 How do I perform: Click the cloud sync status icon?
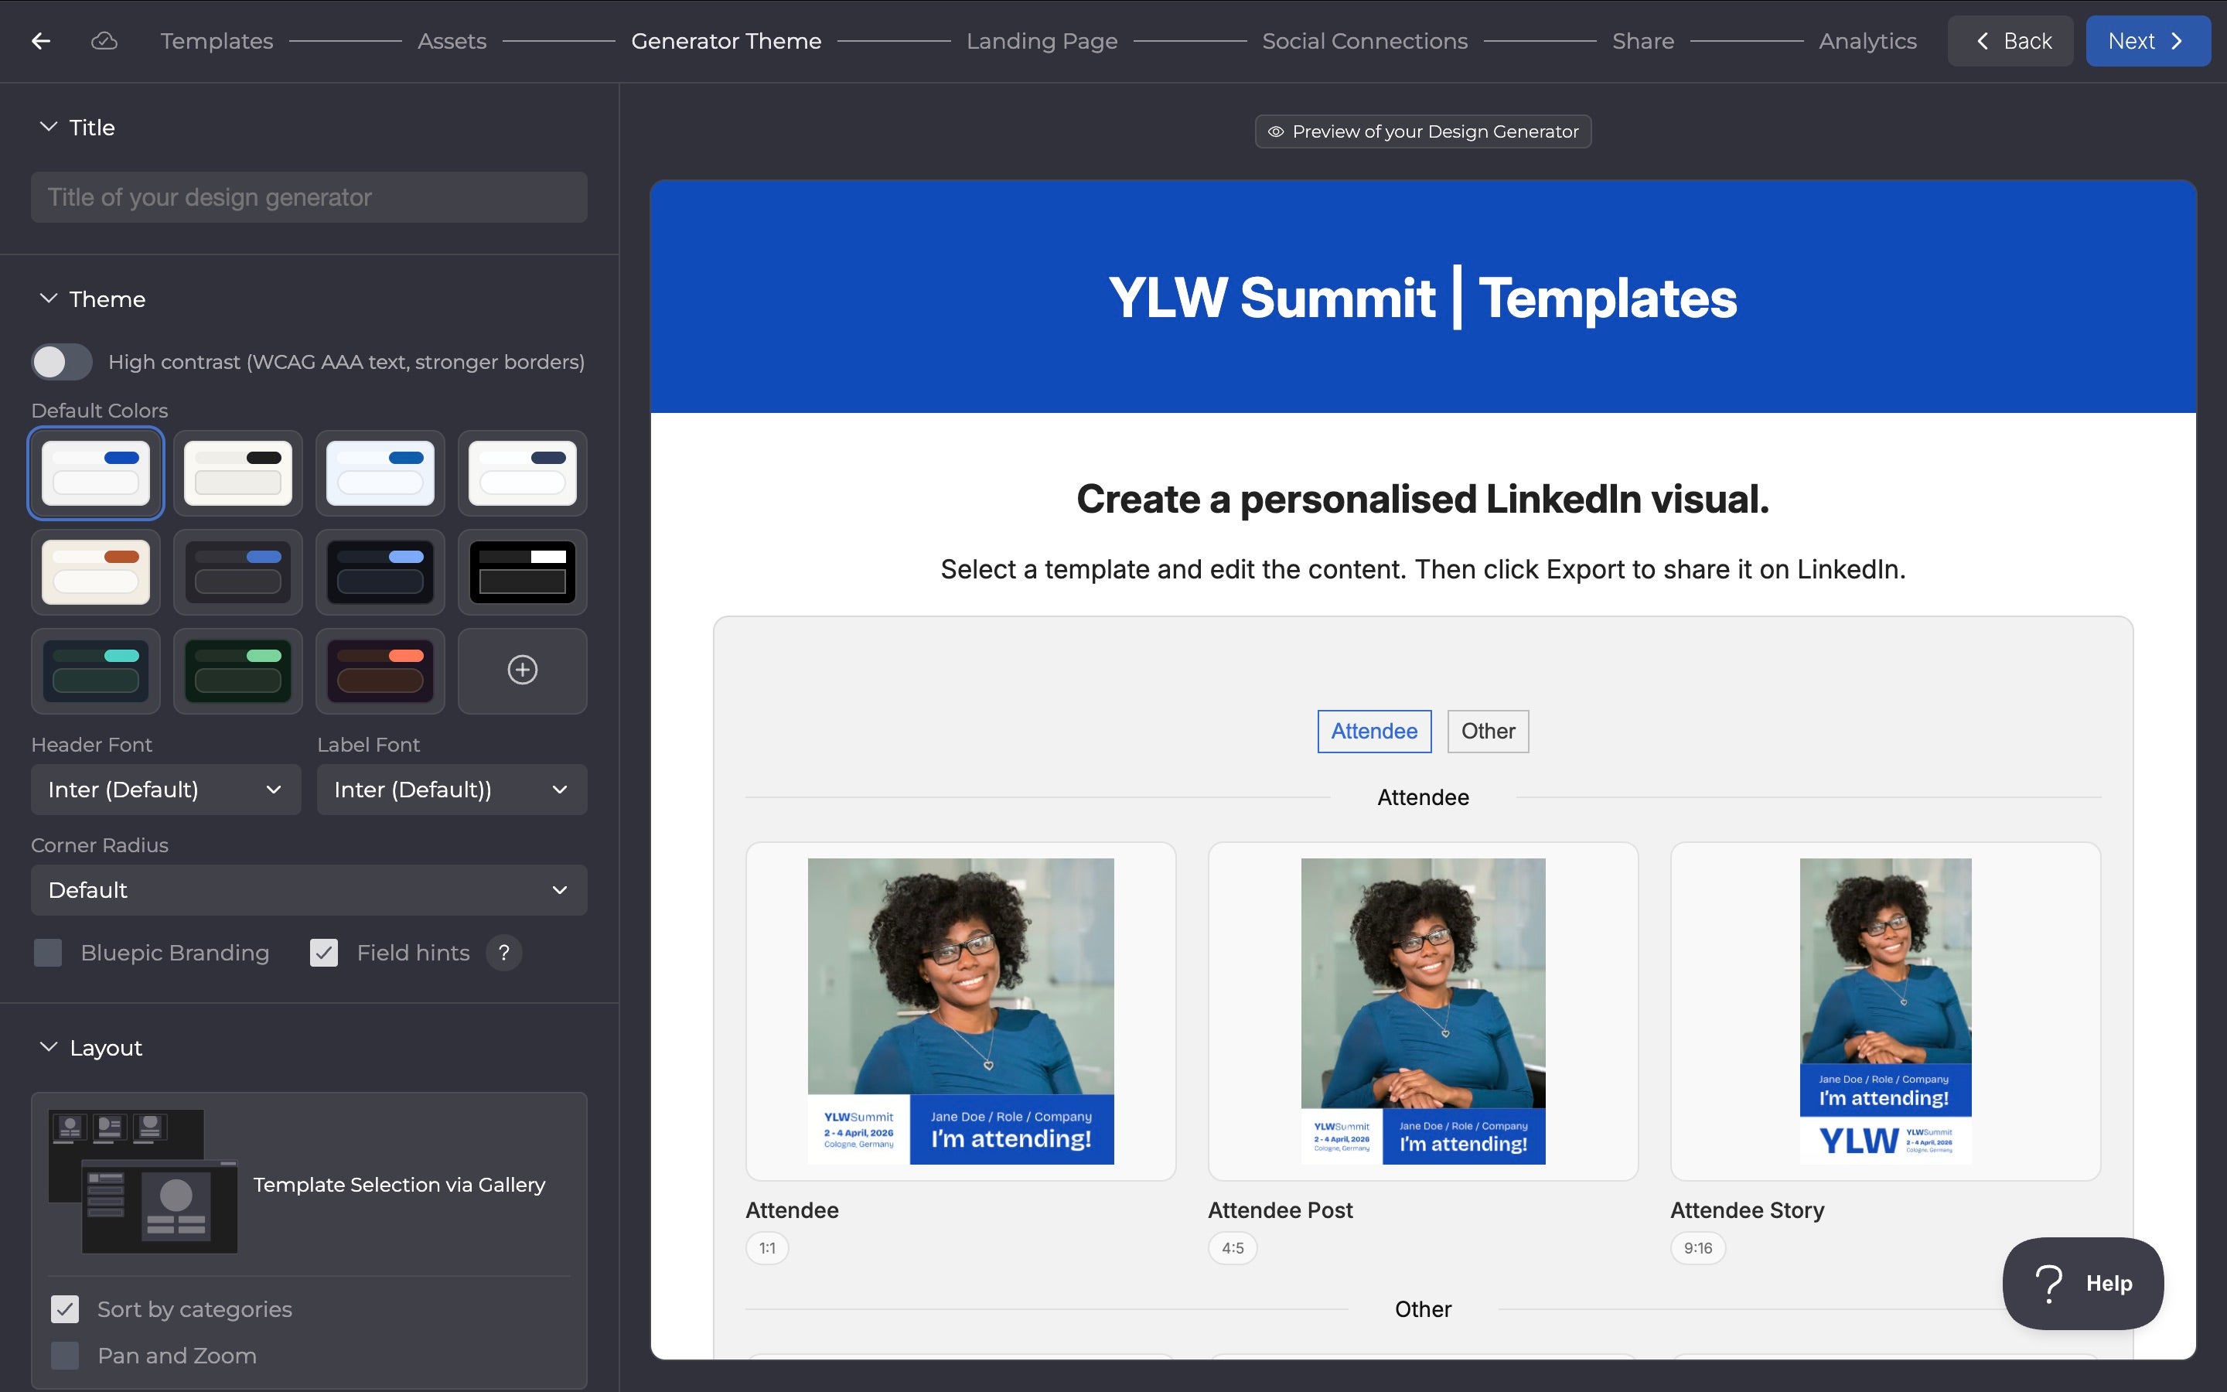tap(104, 40)
